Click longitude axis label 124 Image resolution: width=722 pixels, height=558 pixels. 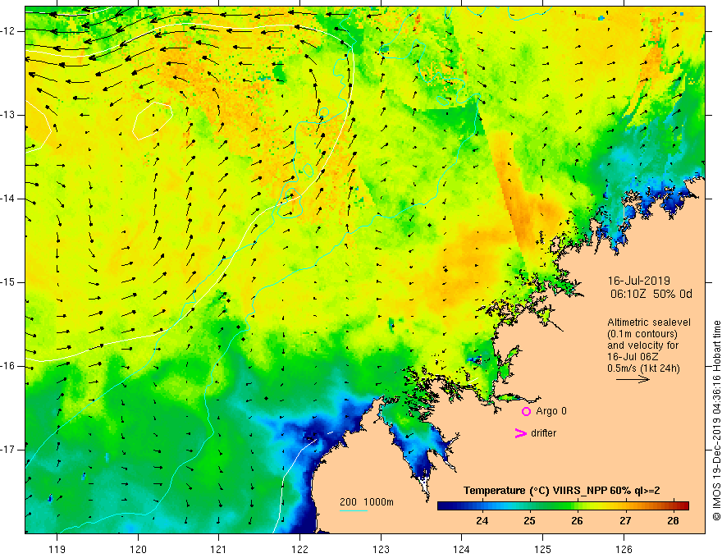pyautogui.click(x=462, y=549)
